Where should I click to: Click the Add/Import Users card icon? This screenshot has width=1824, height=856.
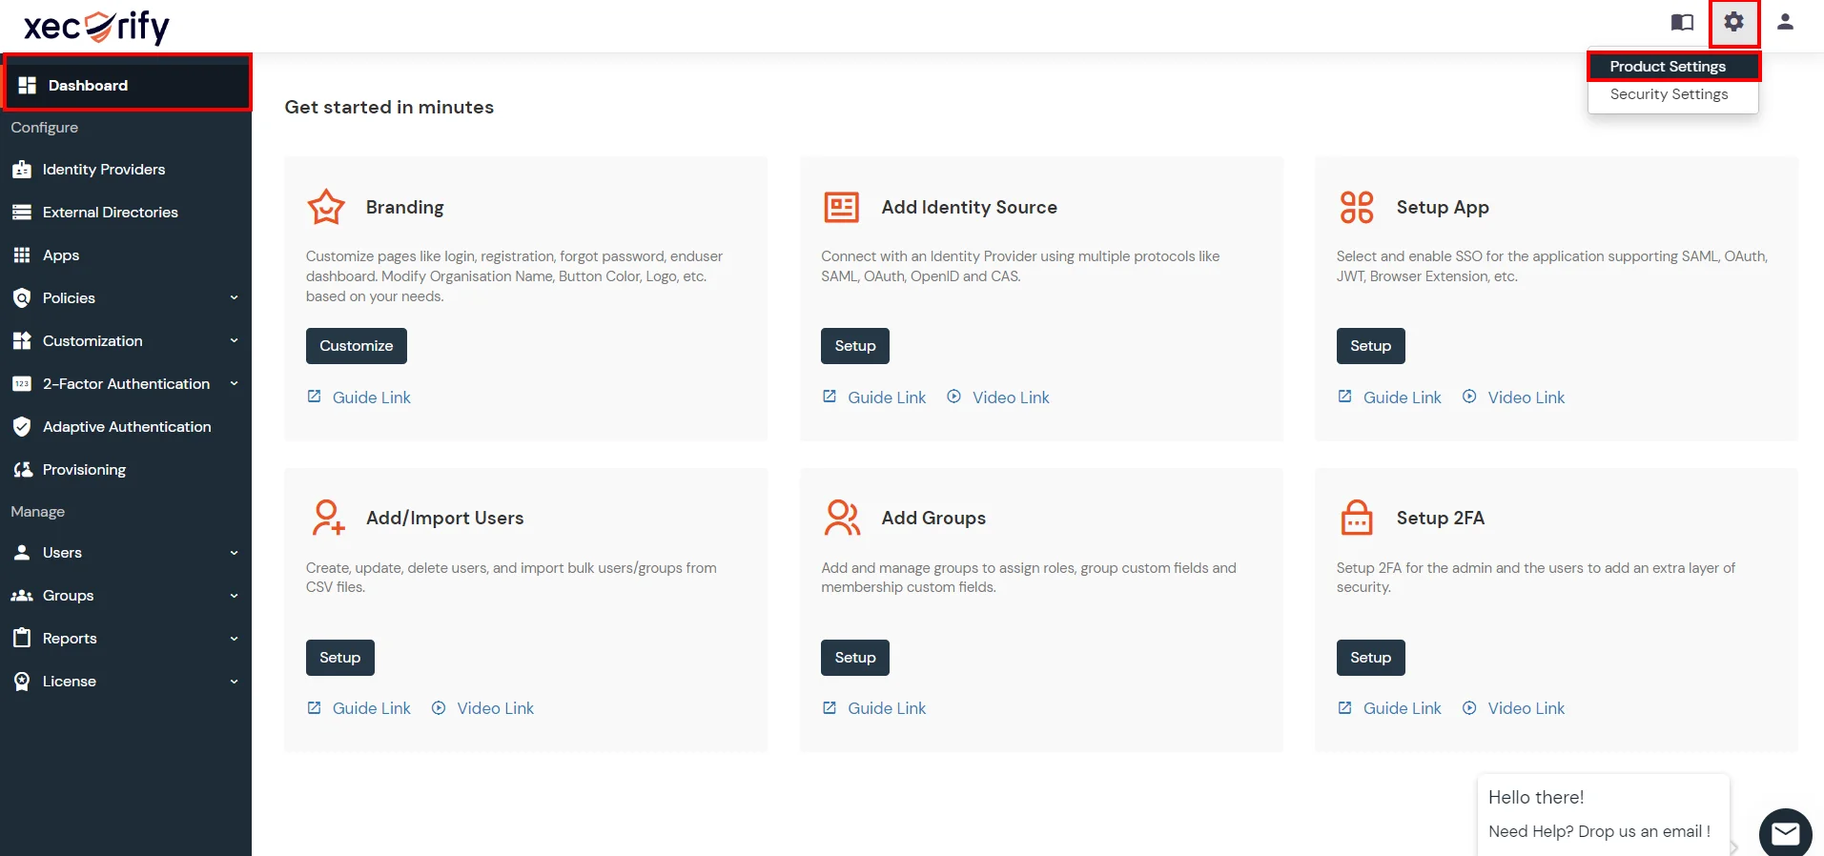328,518
